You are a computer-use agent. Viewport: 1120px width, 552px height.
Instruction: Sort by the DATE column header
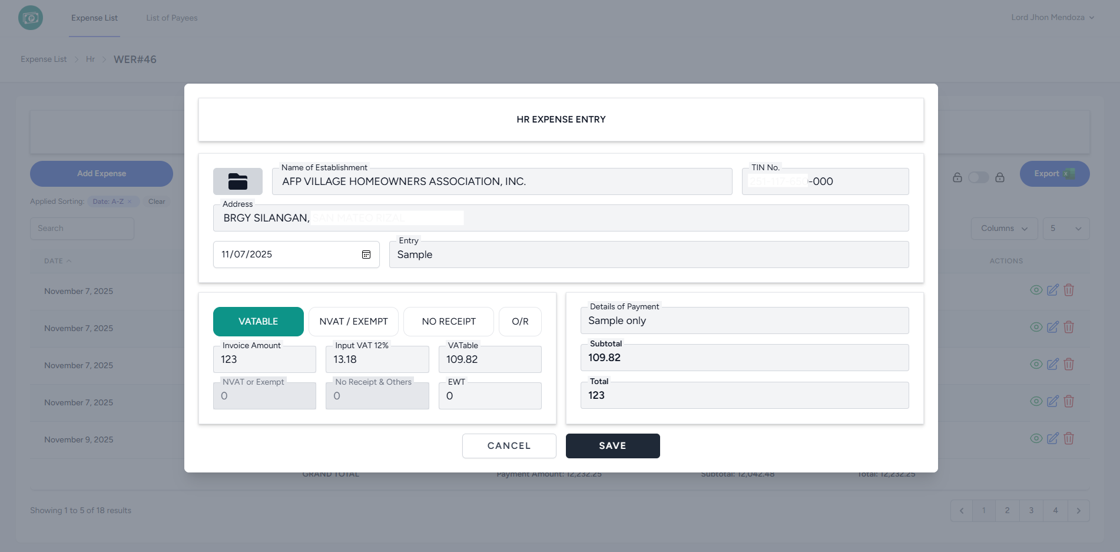pos(58,261)
